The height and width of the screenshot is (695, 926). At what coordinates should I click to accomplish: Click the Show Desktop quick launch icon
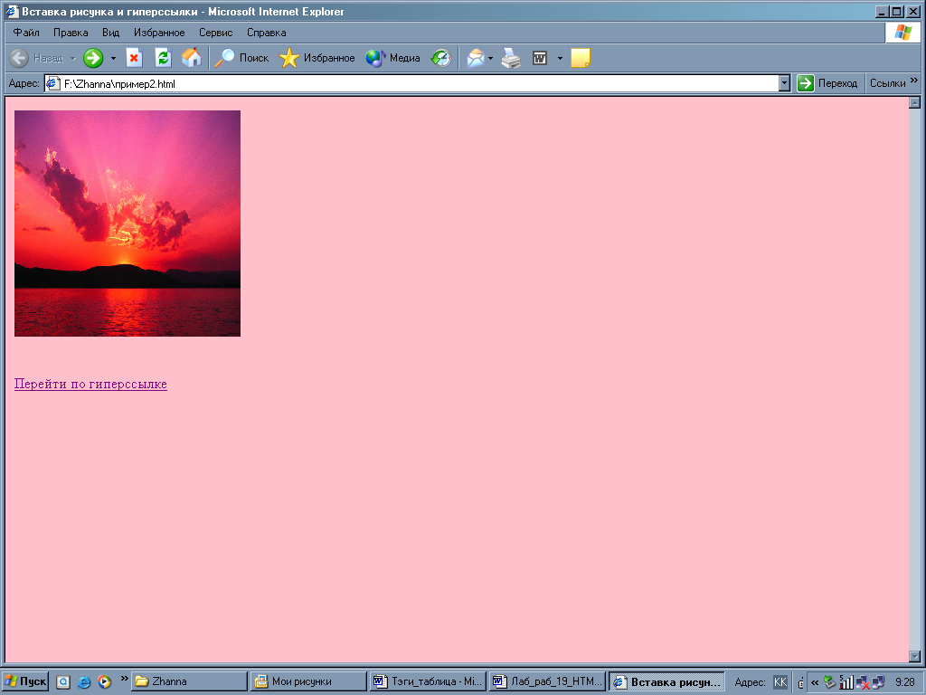click(x=63, y=682)
